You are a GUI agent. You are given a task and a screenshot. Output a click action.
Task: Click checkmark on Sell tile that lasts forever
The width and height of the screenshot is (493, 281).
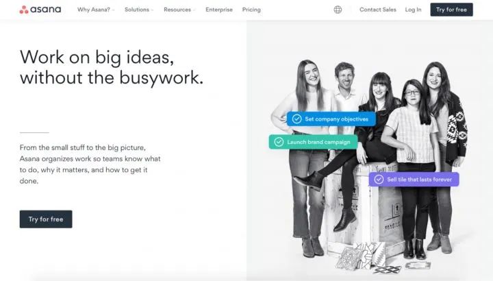tap(379, 180)
